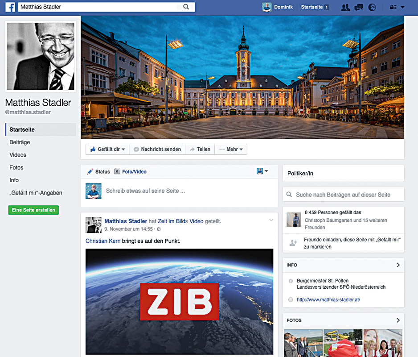
Task: Select Startseite in the left page menu
Action: [x=41, y=129]
